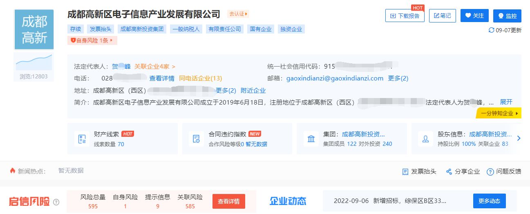Show 更多(2) addresses in address row
Viewport: 530px width, 214px height.
click(226, 91)
